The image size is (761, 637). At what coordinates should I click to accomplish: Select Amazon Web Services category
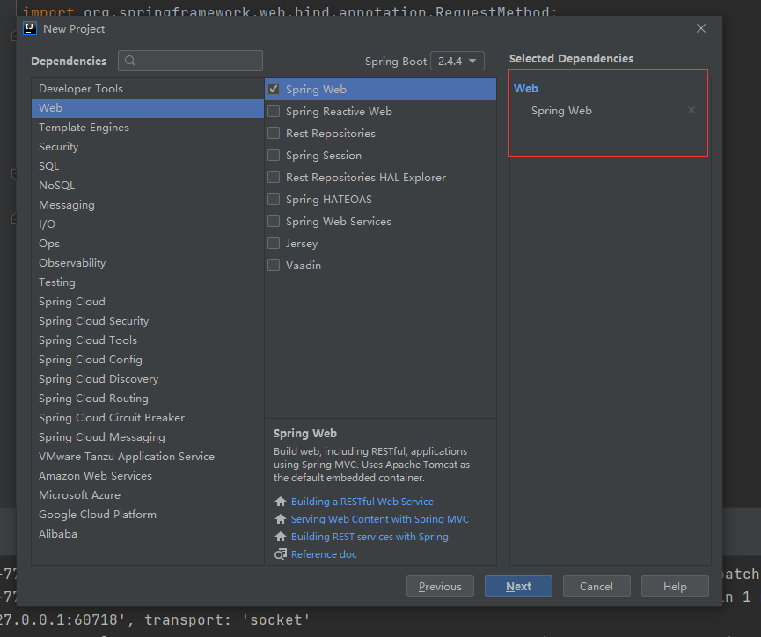[x=148, y=476]
